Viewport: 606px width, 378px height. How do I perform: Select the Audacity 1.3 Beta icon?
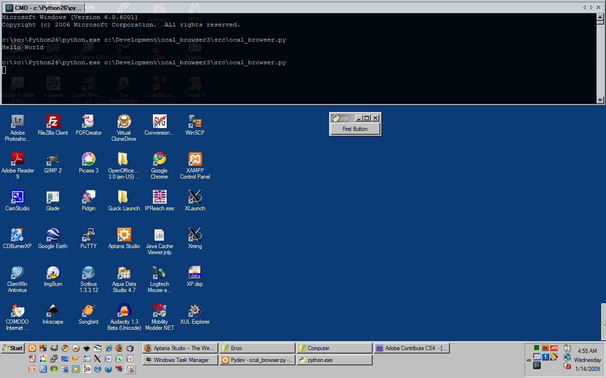124,317
